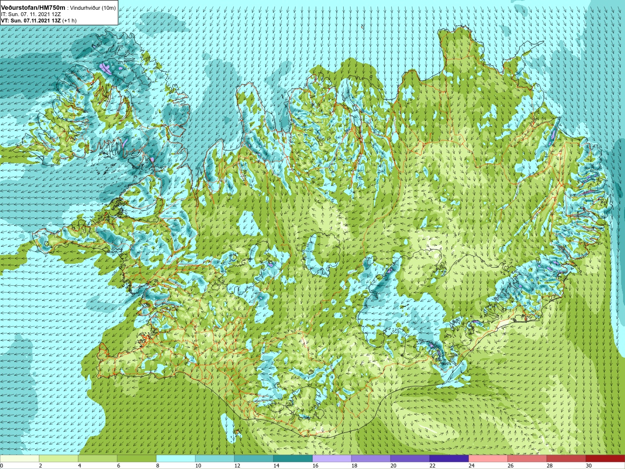The height and width of the screenshot is (469, 625).
Task: Click the VT: Sun. 07.11.2021 13Z line
Action: [39, 21]
